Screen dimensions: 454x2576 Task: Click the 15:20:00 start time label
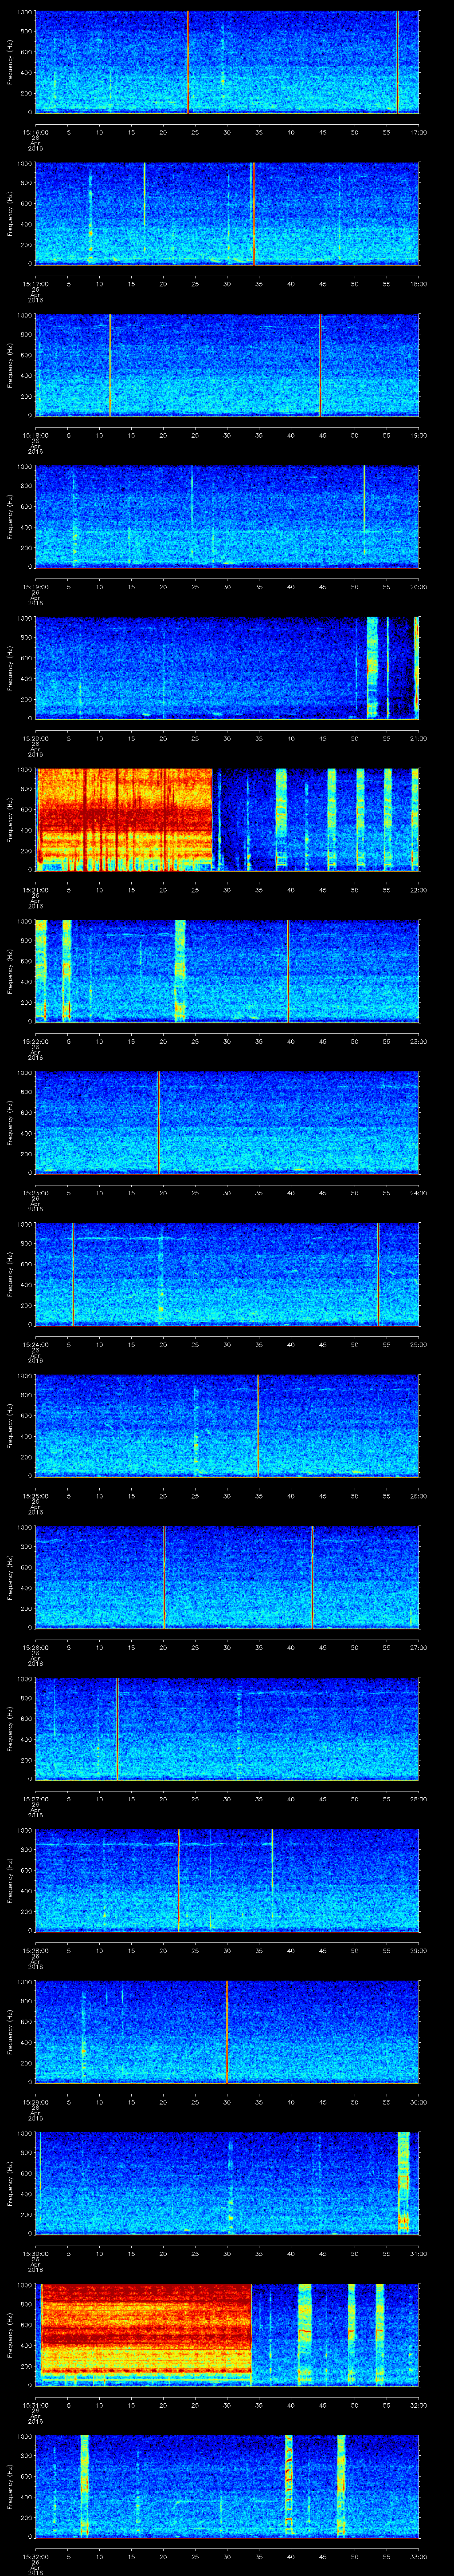tap(36, 738)
